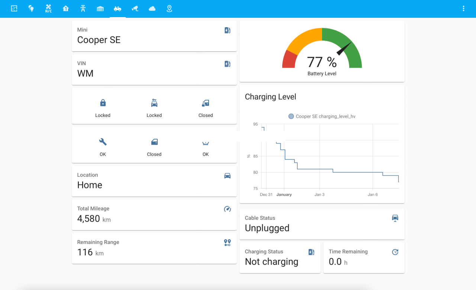Click the "116 km" remaining range value
Viewport: 476px width, 290px height.
click(x=90, y=252)
